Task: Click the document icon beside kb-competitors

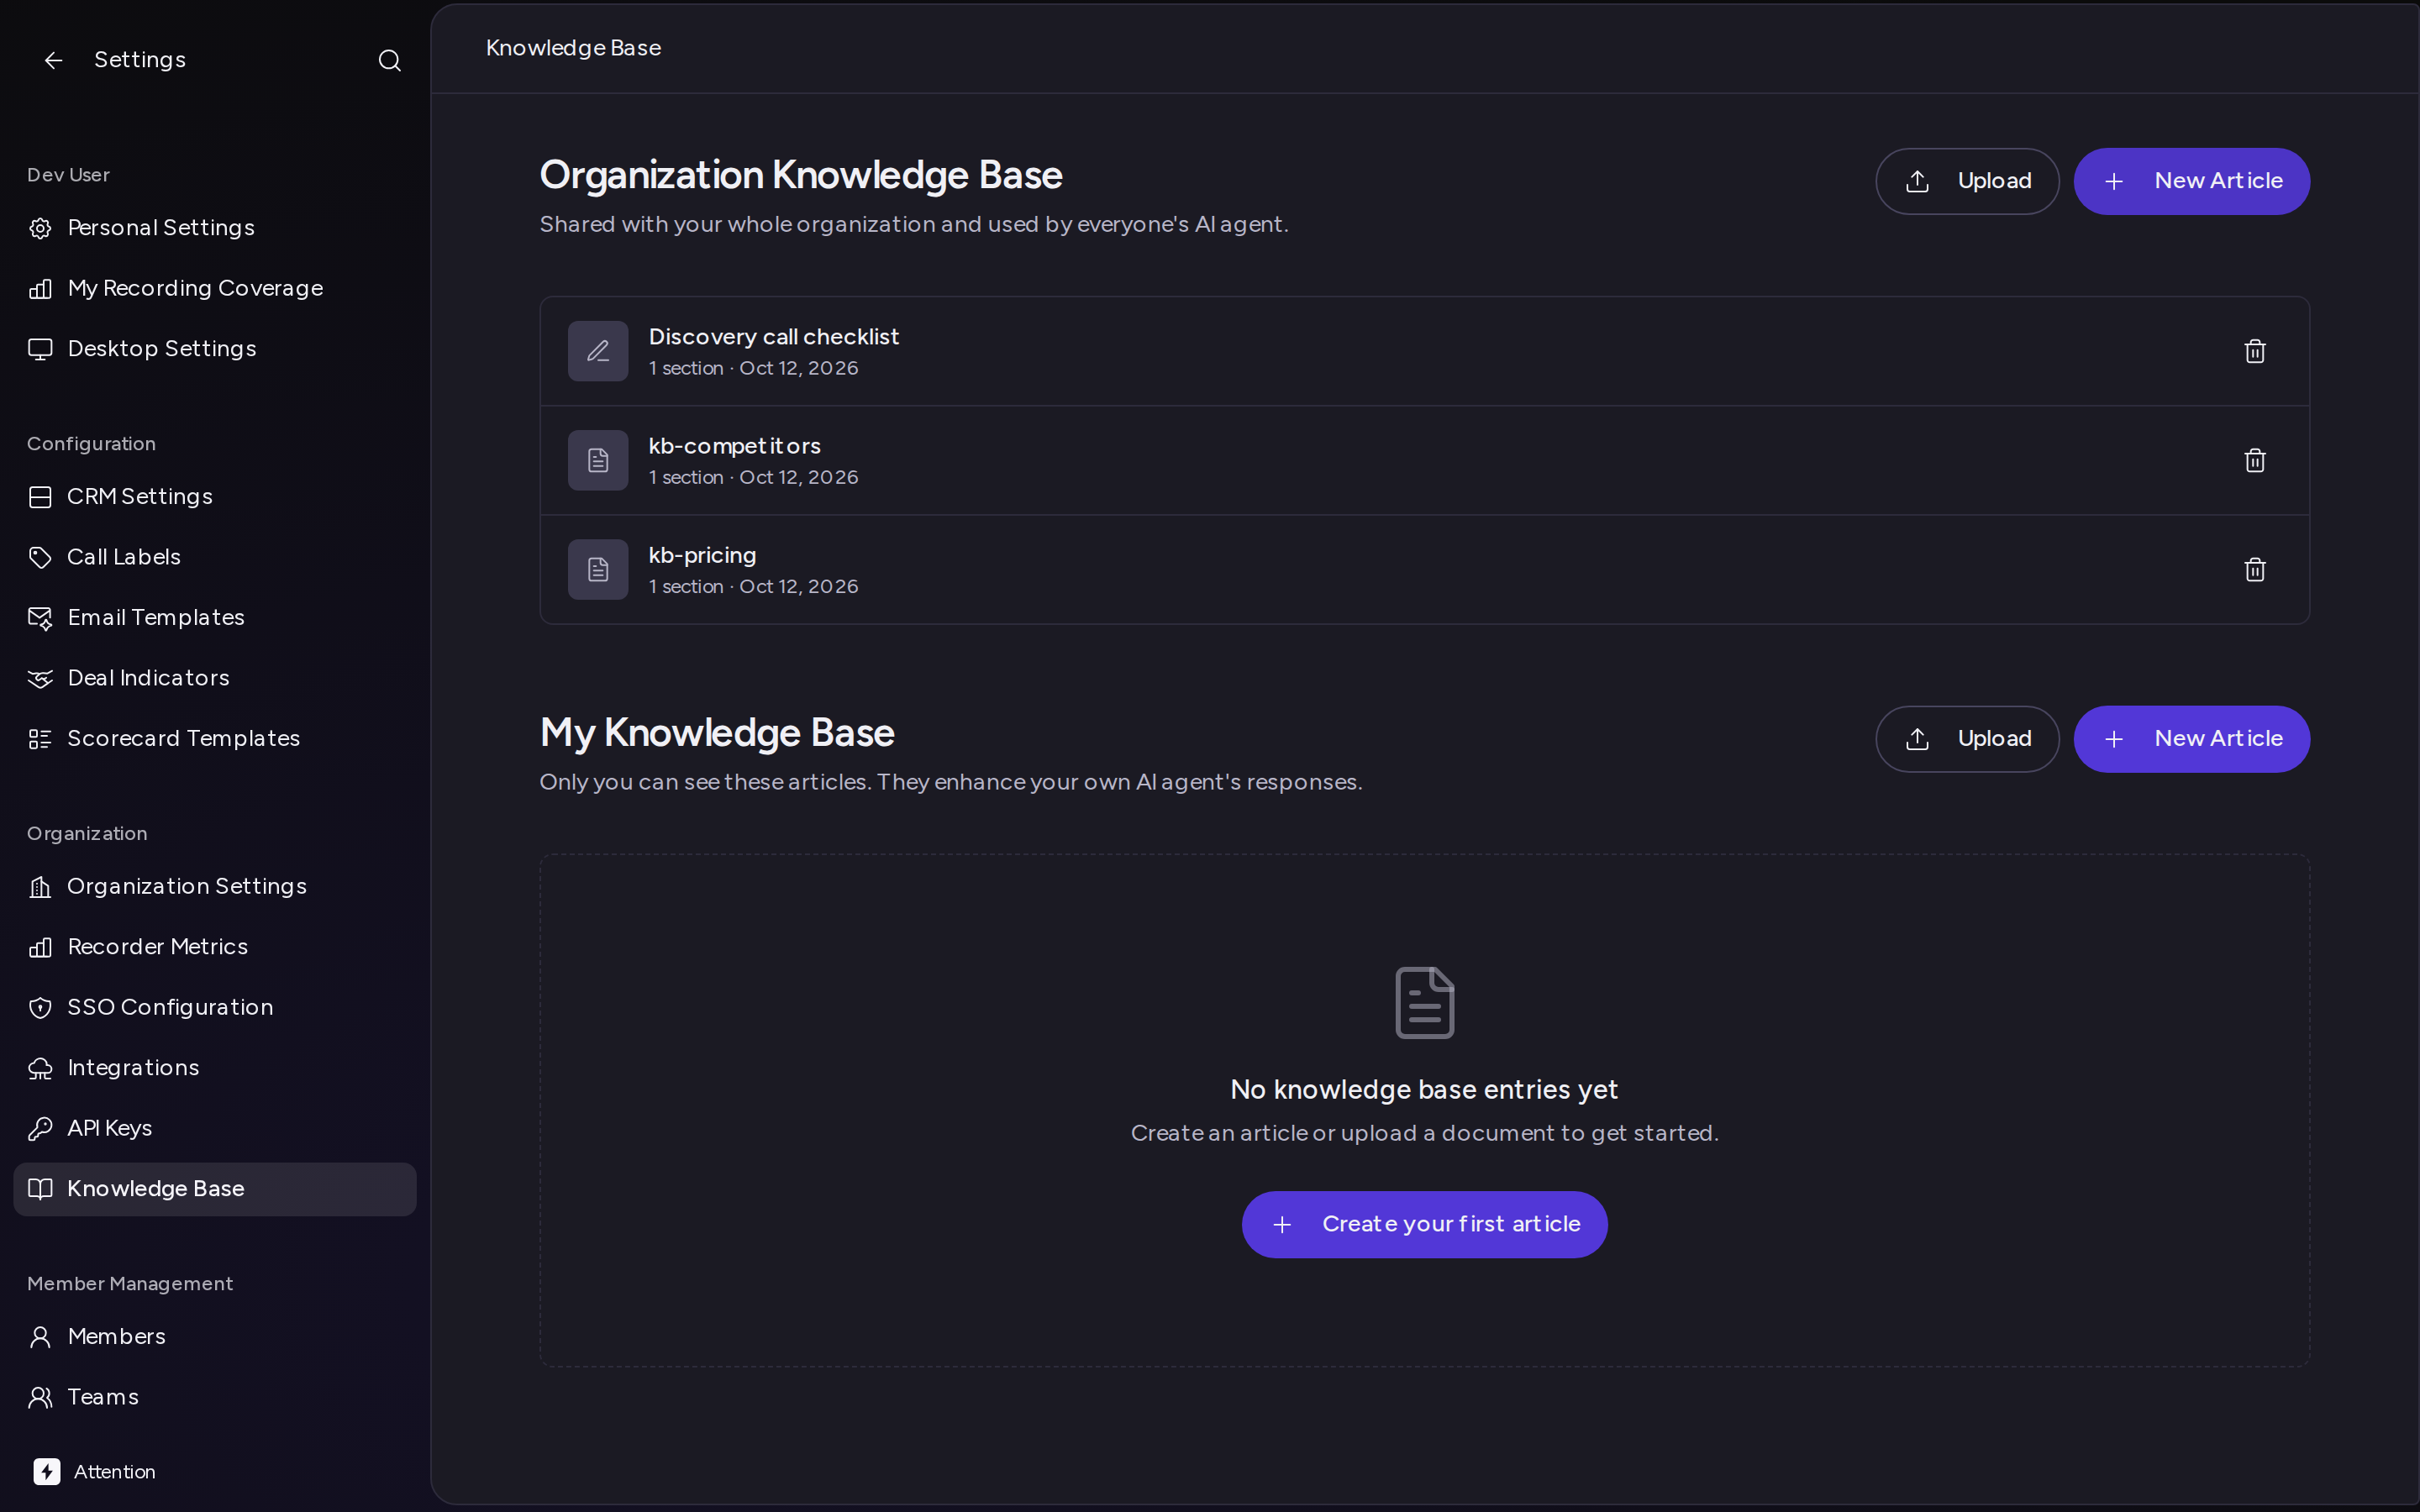Action: coord(598,460)
